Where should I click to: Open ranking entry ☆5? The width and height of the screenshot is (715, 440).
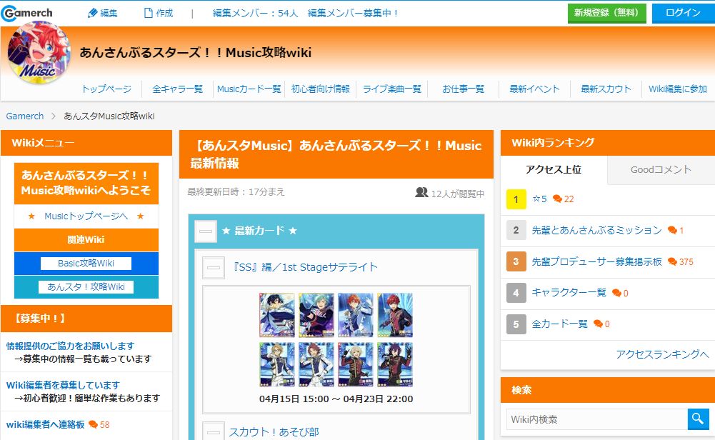539,199
